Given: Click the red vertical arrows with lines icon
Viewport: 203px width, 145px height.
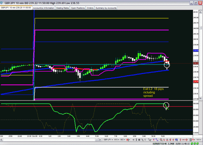Looking at the screenshot, I should [x=171, y=140].
